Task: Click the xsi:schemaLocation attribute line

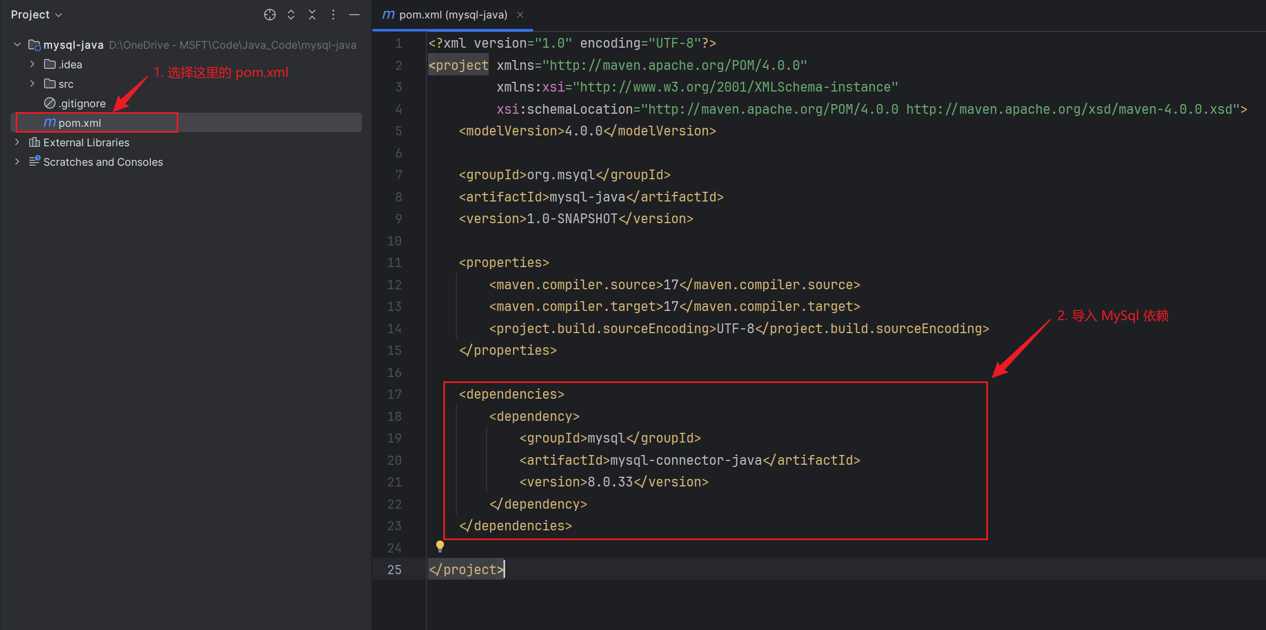Action: tap(872, 109)
